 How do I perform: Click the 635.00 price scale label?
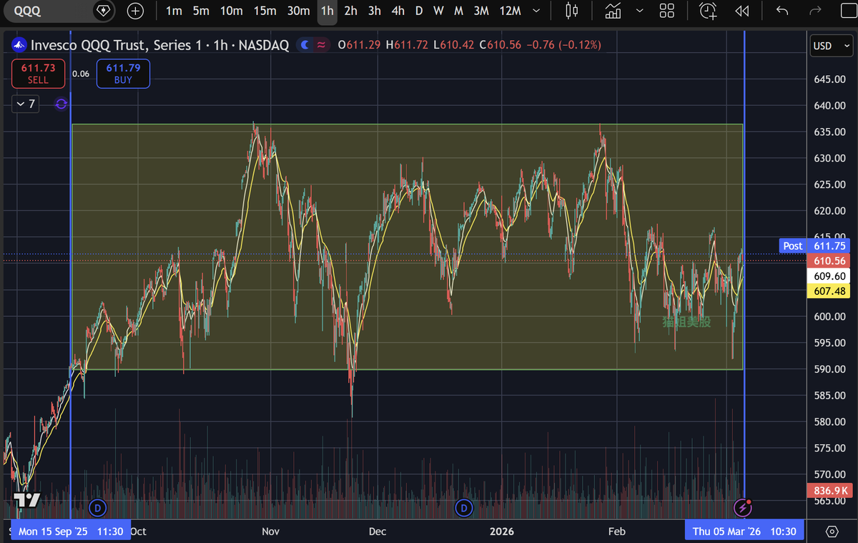(829, 132)
